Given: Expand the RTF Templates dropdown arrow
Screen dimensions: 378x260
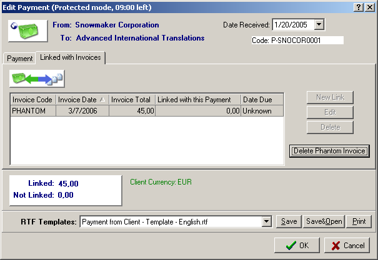Looking at the screenshot, I should pos(267,221).
